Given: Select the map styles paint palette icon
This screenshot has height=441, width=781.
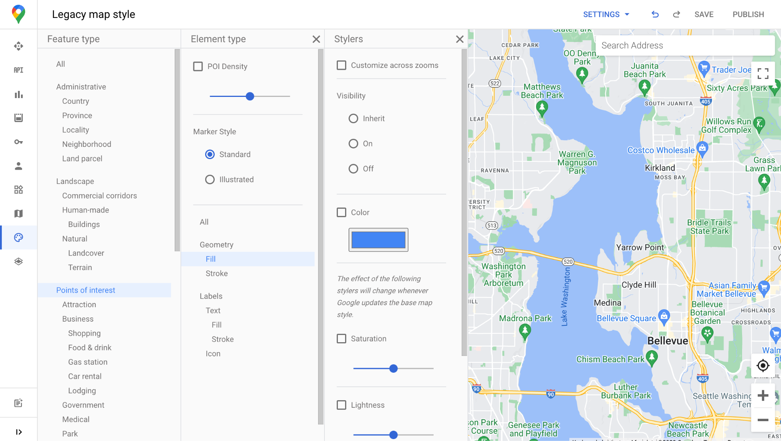Looking at the screenshot, I should pos(19,238).
